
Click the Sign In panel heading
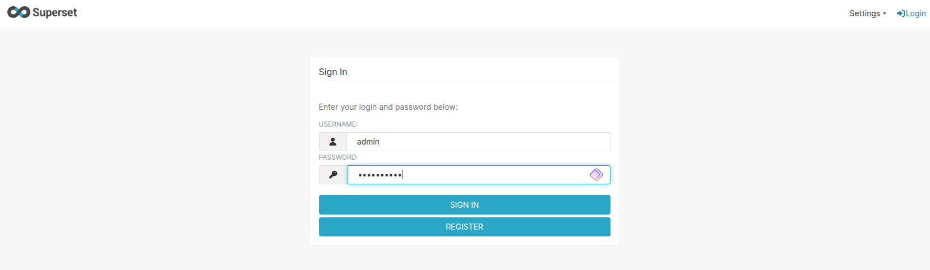(333, 72)
